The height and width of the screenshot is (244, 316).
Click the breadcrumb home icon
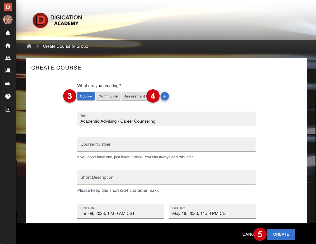(29, 46)
